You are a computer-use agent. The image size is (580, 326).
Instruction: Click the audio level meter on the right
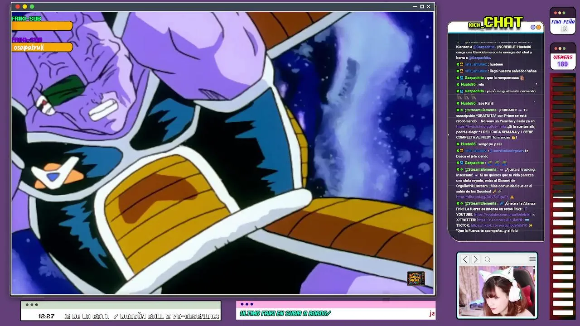(562, 196)
